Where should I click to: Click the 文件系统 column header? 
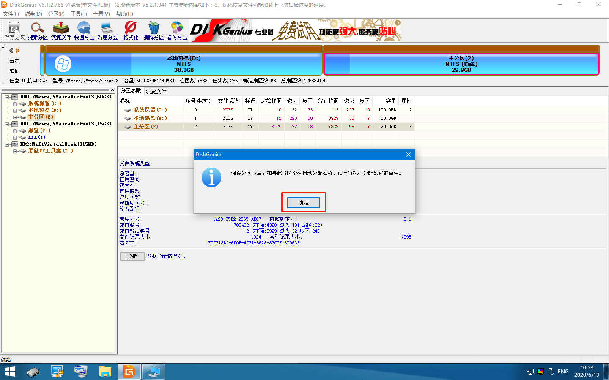click(x=228, y=101)
